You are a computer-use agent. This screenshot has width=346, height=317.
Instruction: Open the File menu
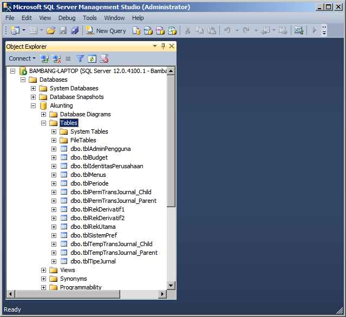10,18
